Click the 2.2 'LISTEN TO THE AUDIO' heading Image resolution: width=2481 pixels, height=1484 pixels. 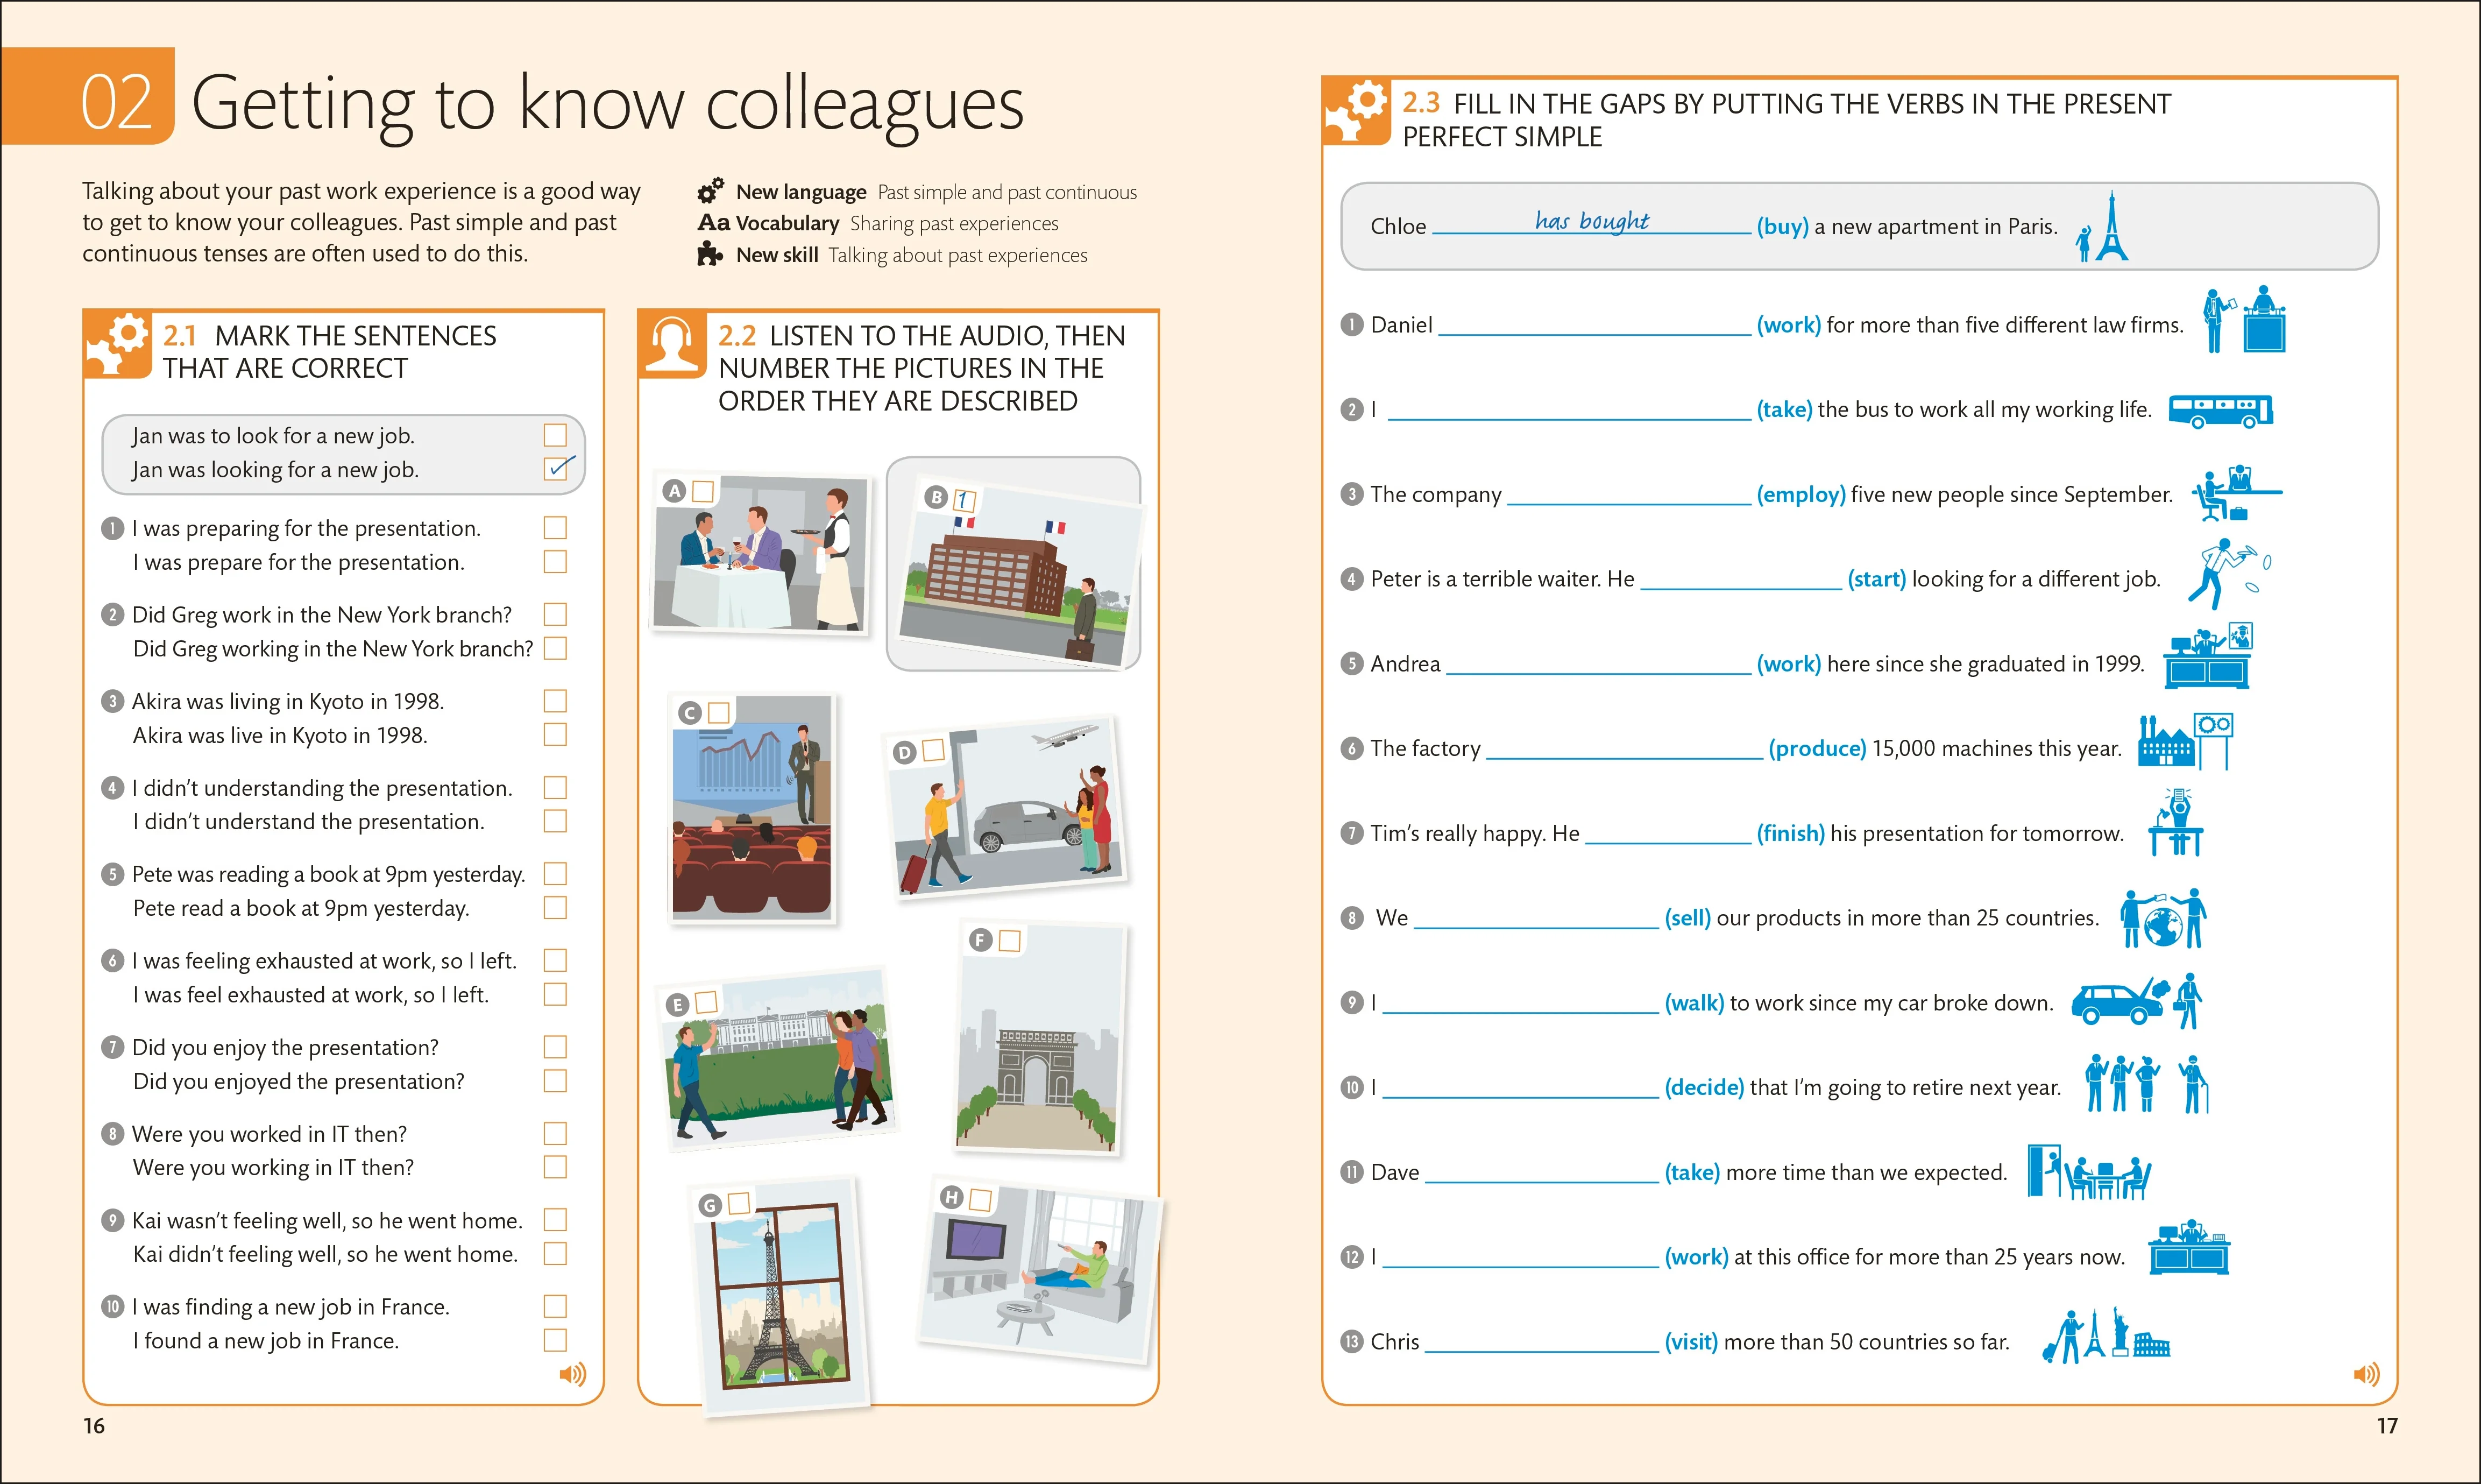click(x=921, y=368)
